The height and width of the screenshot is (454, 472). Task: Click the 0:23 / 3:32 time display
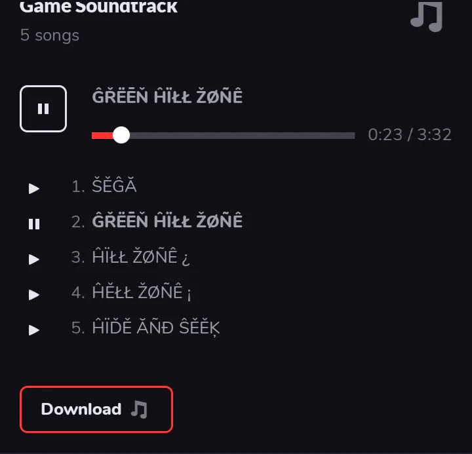pyautogui.click(x=410, y=134)
